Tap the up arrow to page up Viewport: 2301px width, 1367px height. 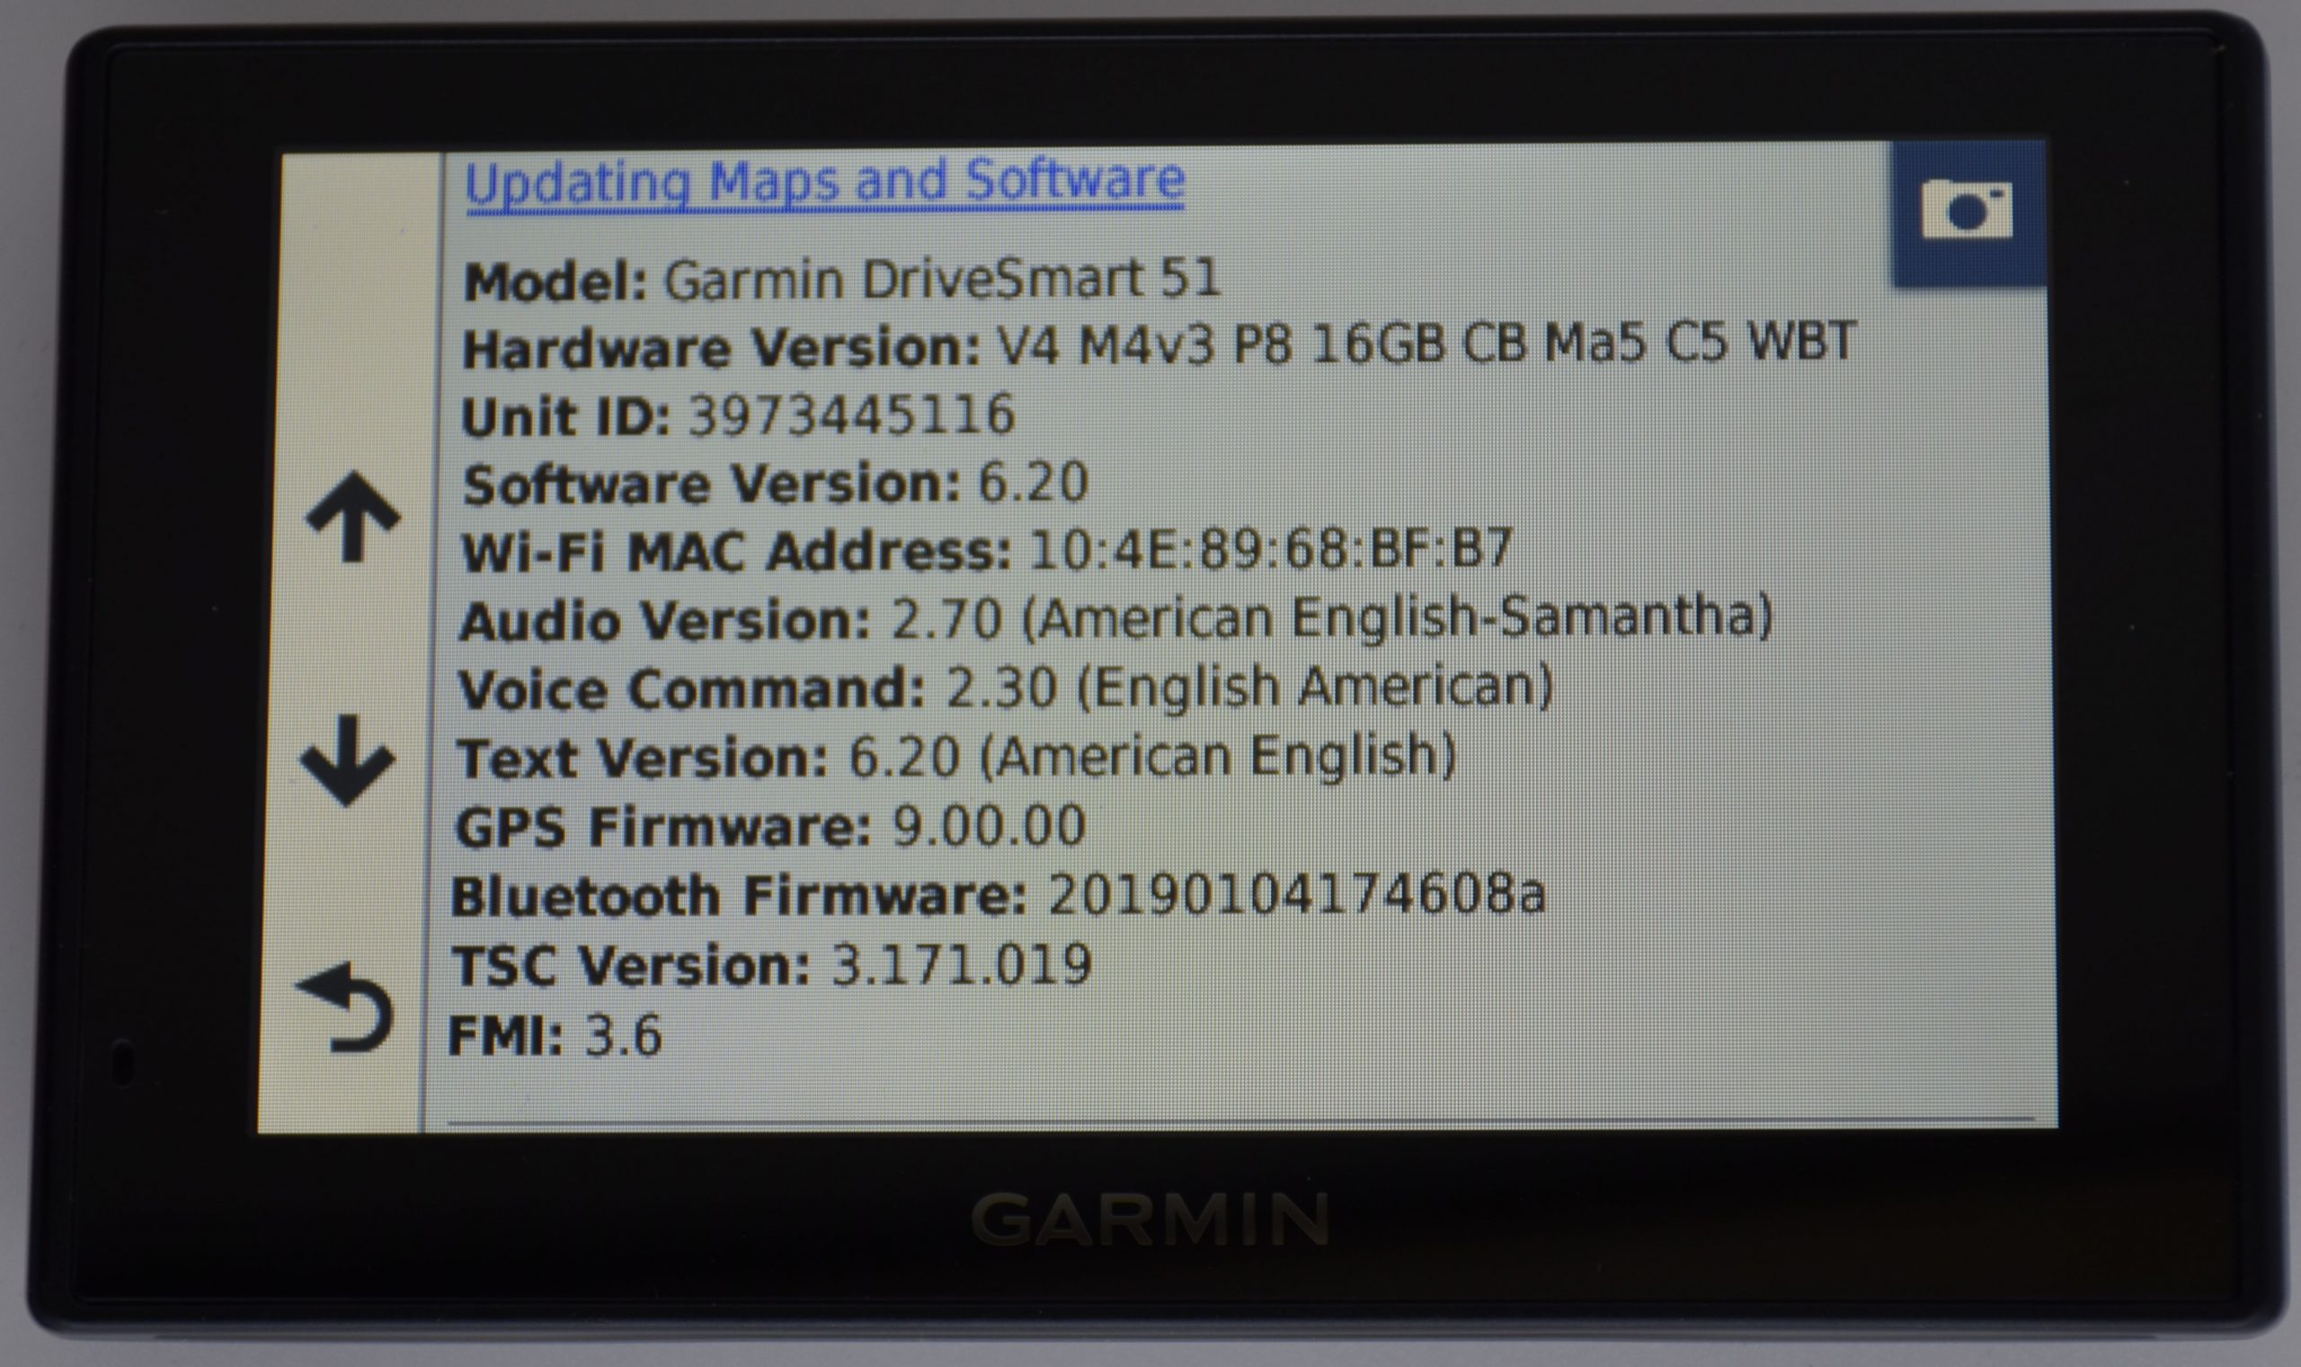pyautogui.click(x=353, y=516)
